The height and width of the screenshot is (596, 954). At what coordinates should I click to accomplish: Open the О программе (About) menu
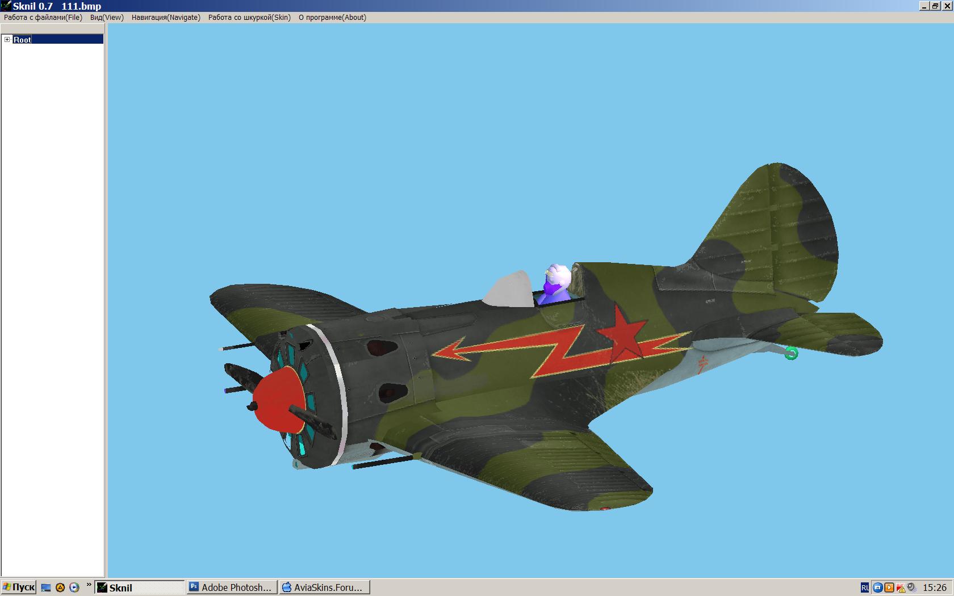332,18
